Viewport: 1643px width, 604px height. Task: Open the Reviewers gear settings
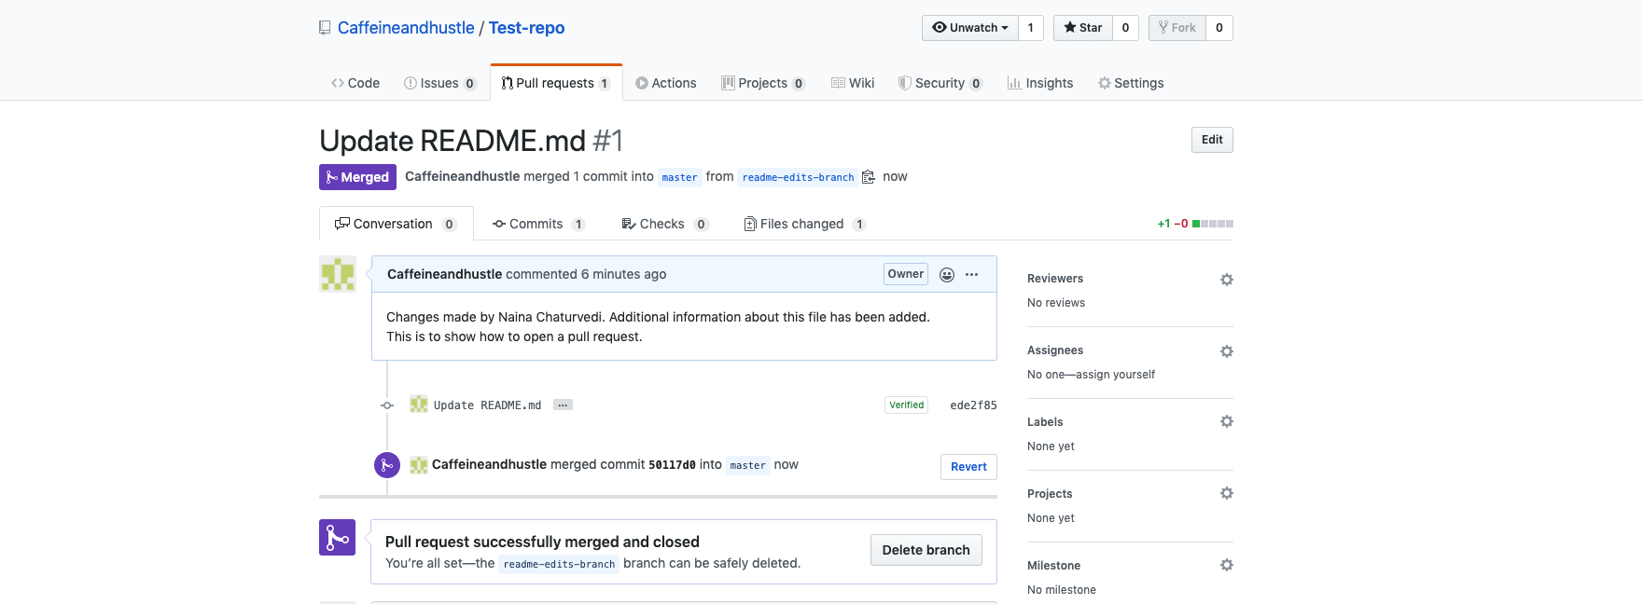[x=1227, y=280]
